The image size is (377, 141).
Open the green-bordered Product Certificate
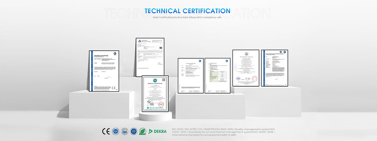[x=155, y=94]
